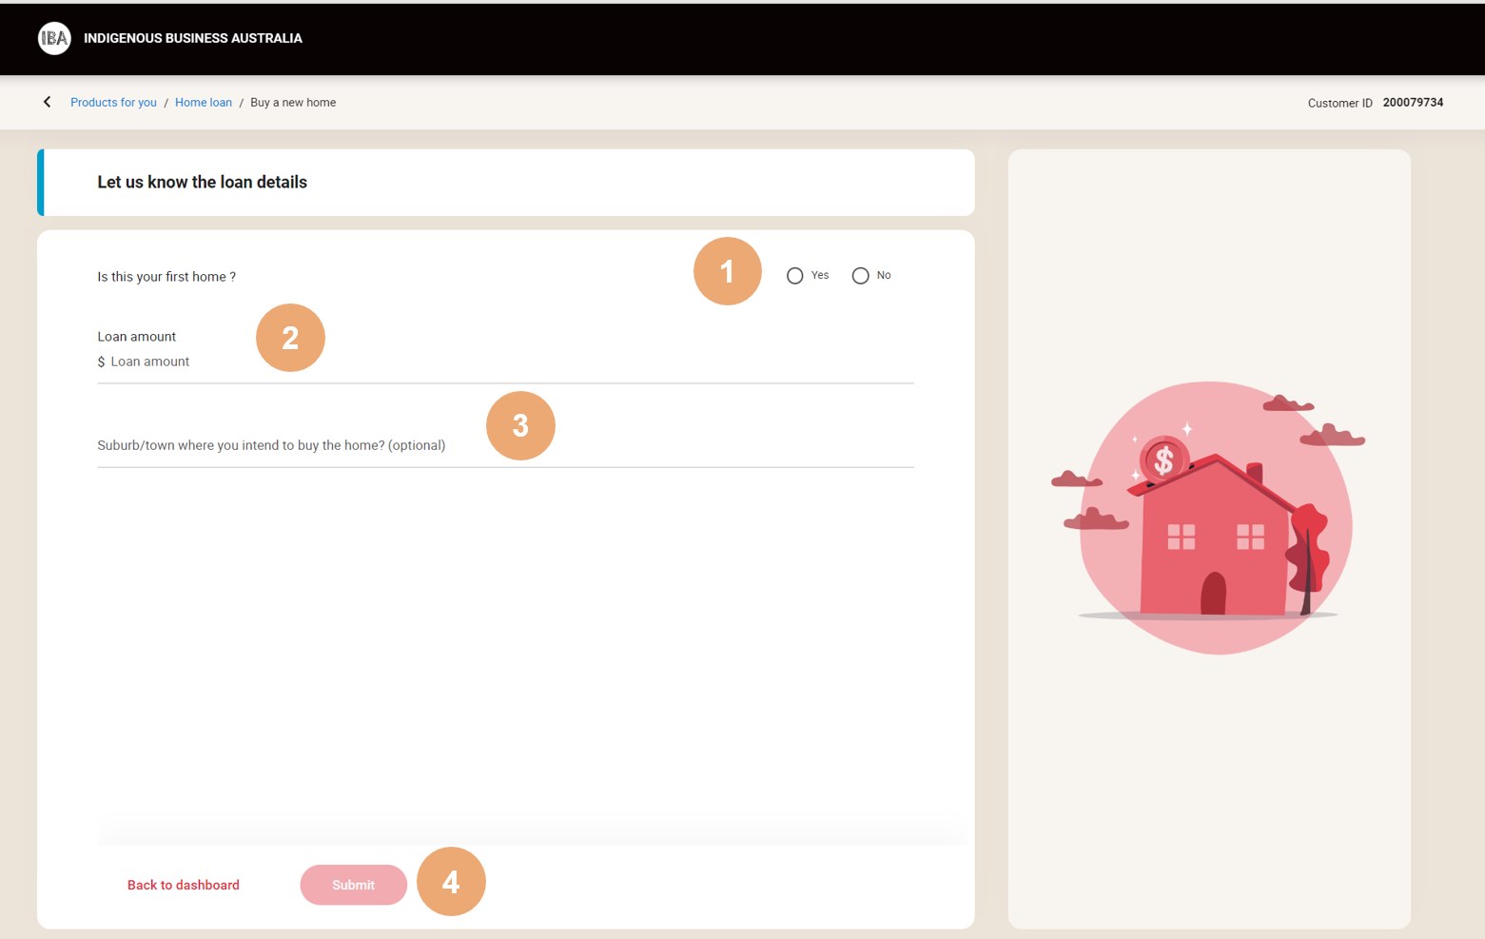Click the Indigenous Business Australia header title

point(193,38)
